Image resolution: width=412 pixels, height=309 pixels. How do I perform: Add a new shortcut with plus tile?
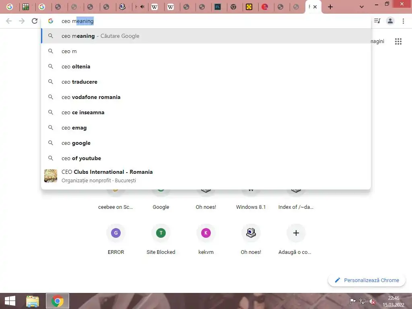(x=296, y=239)
